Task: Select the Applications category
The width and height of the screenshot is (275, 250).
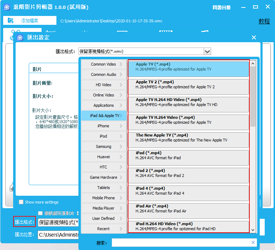Action: tap(104, 105)
